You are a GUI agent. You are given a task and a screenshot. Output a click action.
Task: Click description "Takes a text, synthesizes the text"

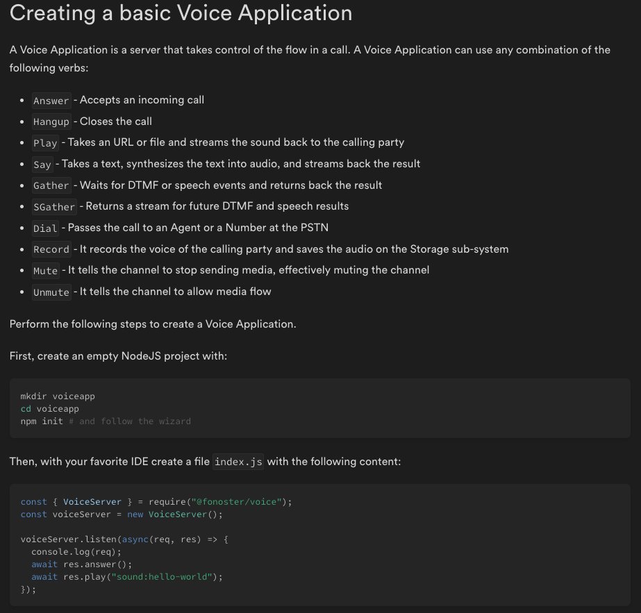[x=241, y=164]
